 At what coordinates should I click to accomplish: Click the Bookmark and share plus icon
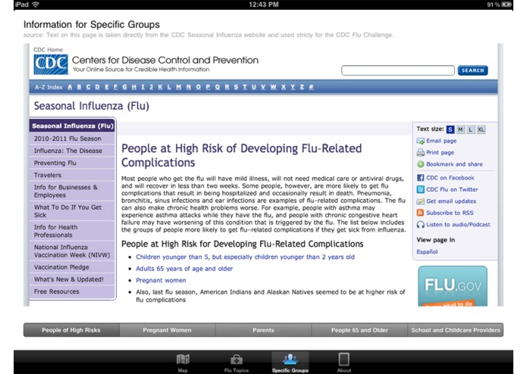pyautogui.click(x=420, y=164)
